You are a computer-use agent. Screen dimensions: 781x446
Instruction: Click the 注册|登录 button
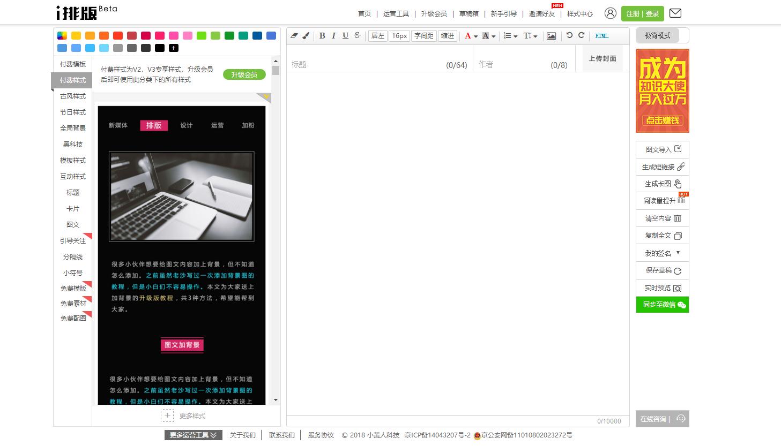click(642, 13)
